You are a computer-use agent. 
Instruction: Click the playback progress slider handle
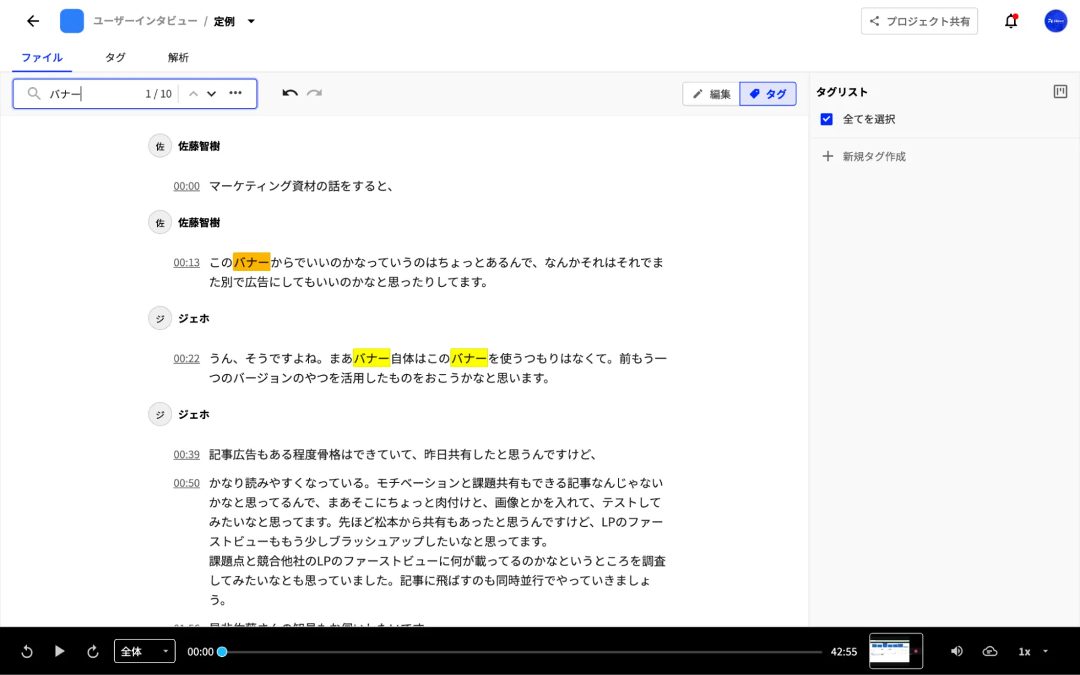pyautogui.click(x=222, y=652)
